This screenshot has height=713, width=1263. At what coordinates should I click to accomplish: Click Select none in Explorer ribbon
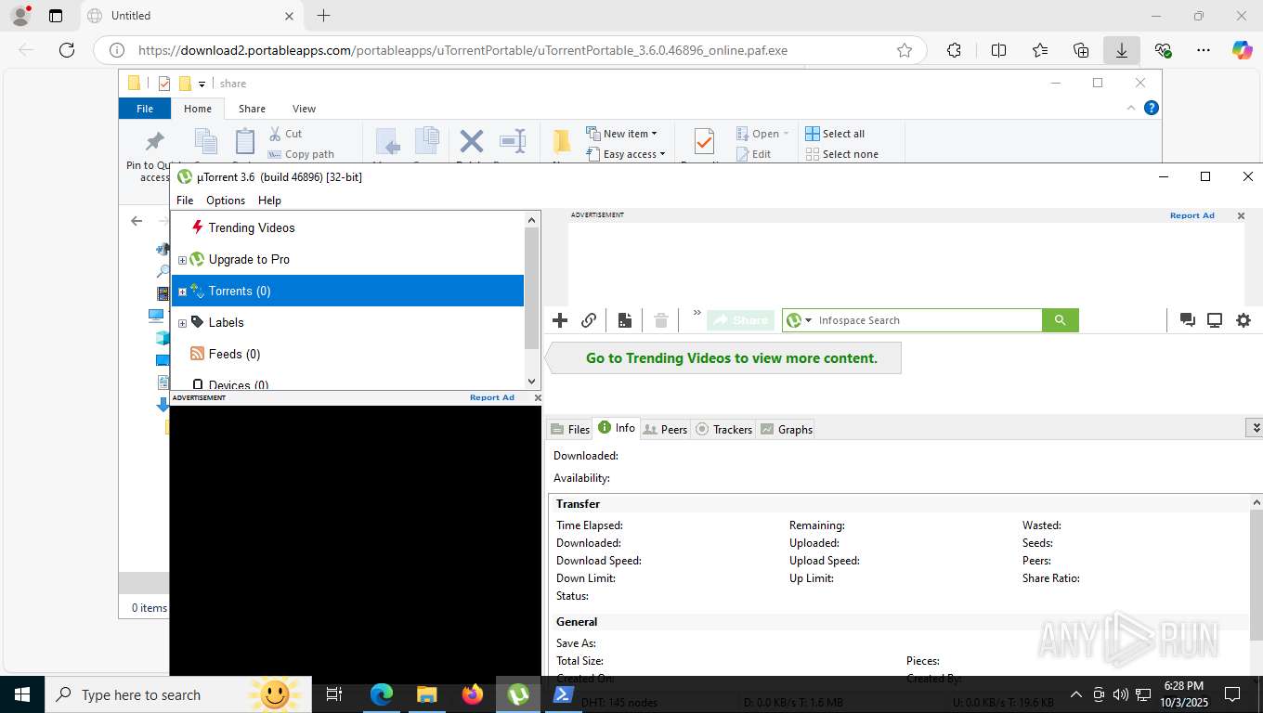(x=841, y=154)
